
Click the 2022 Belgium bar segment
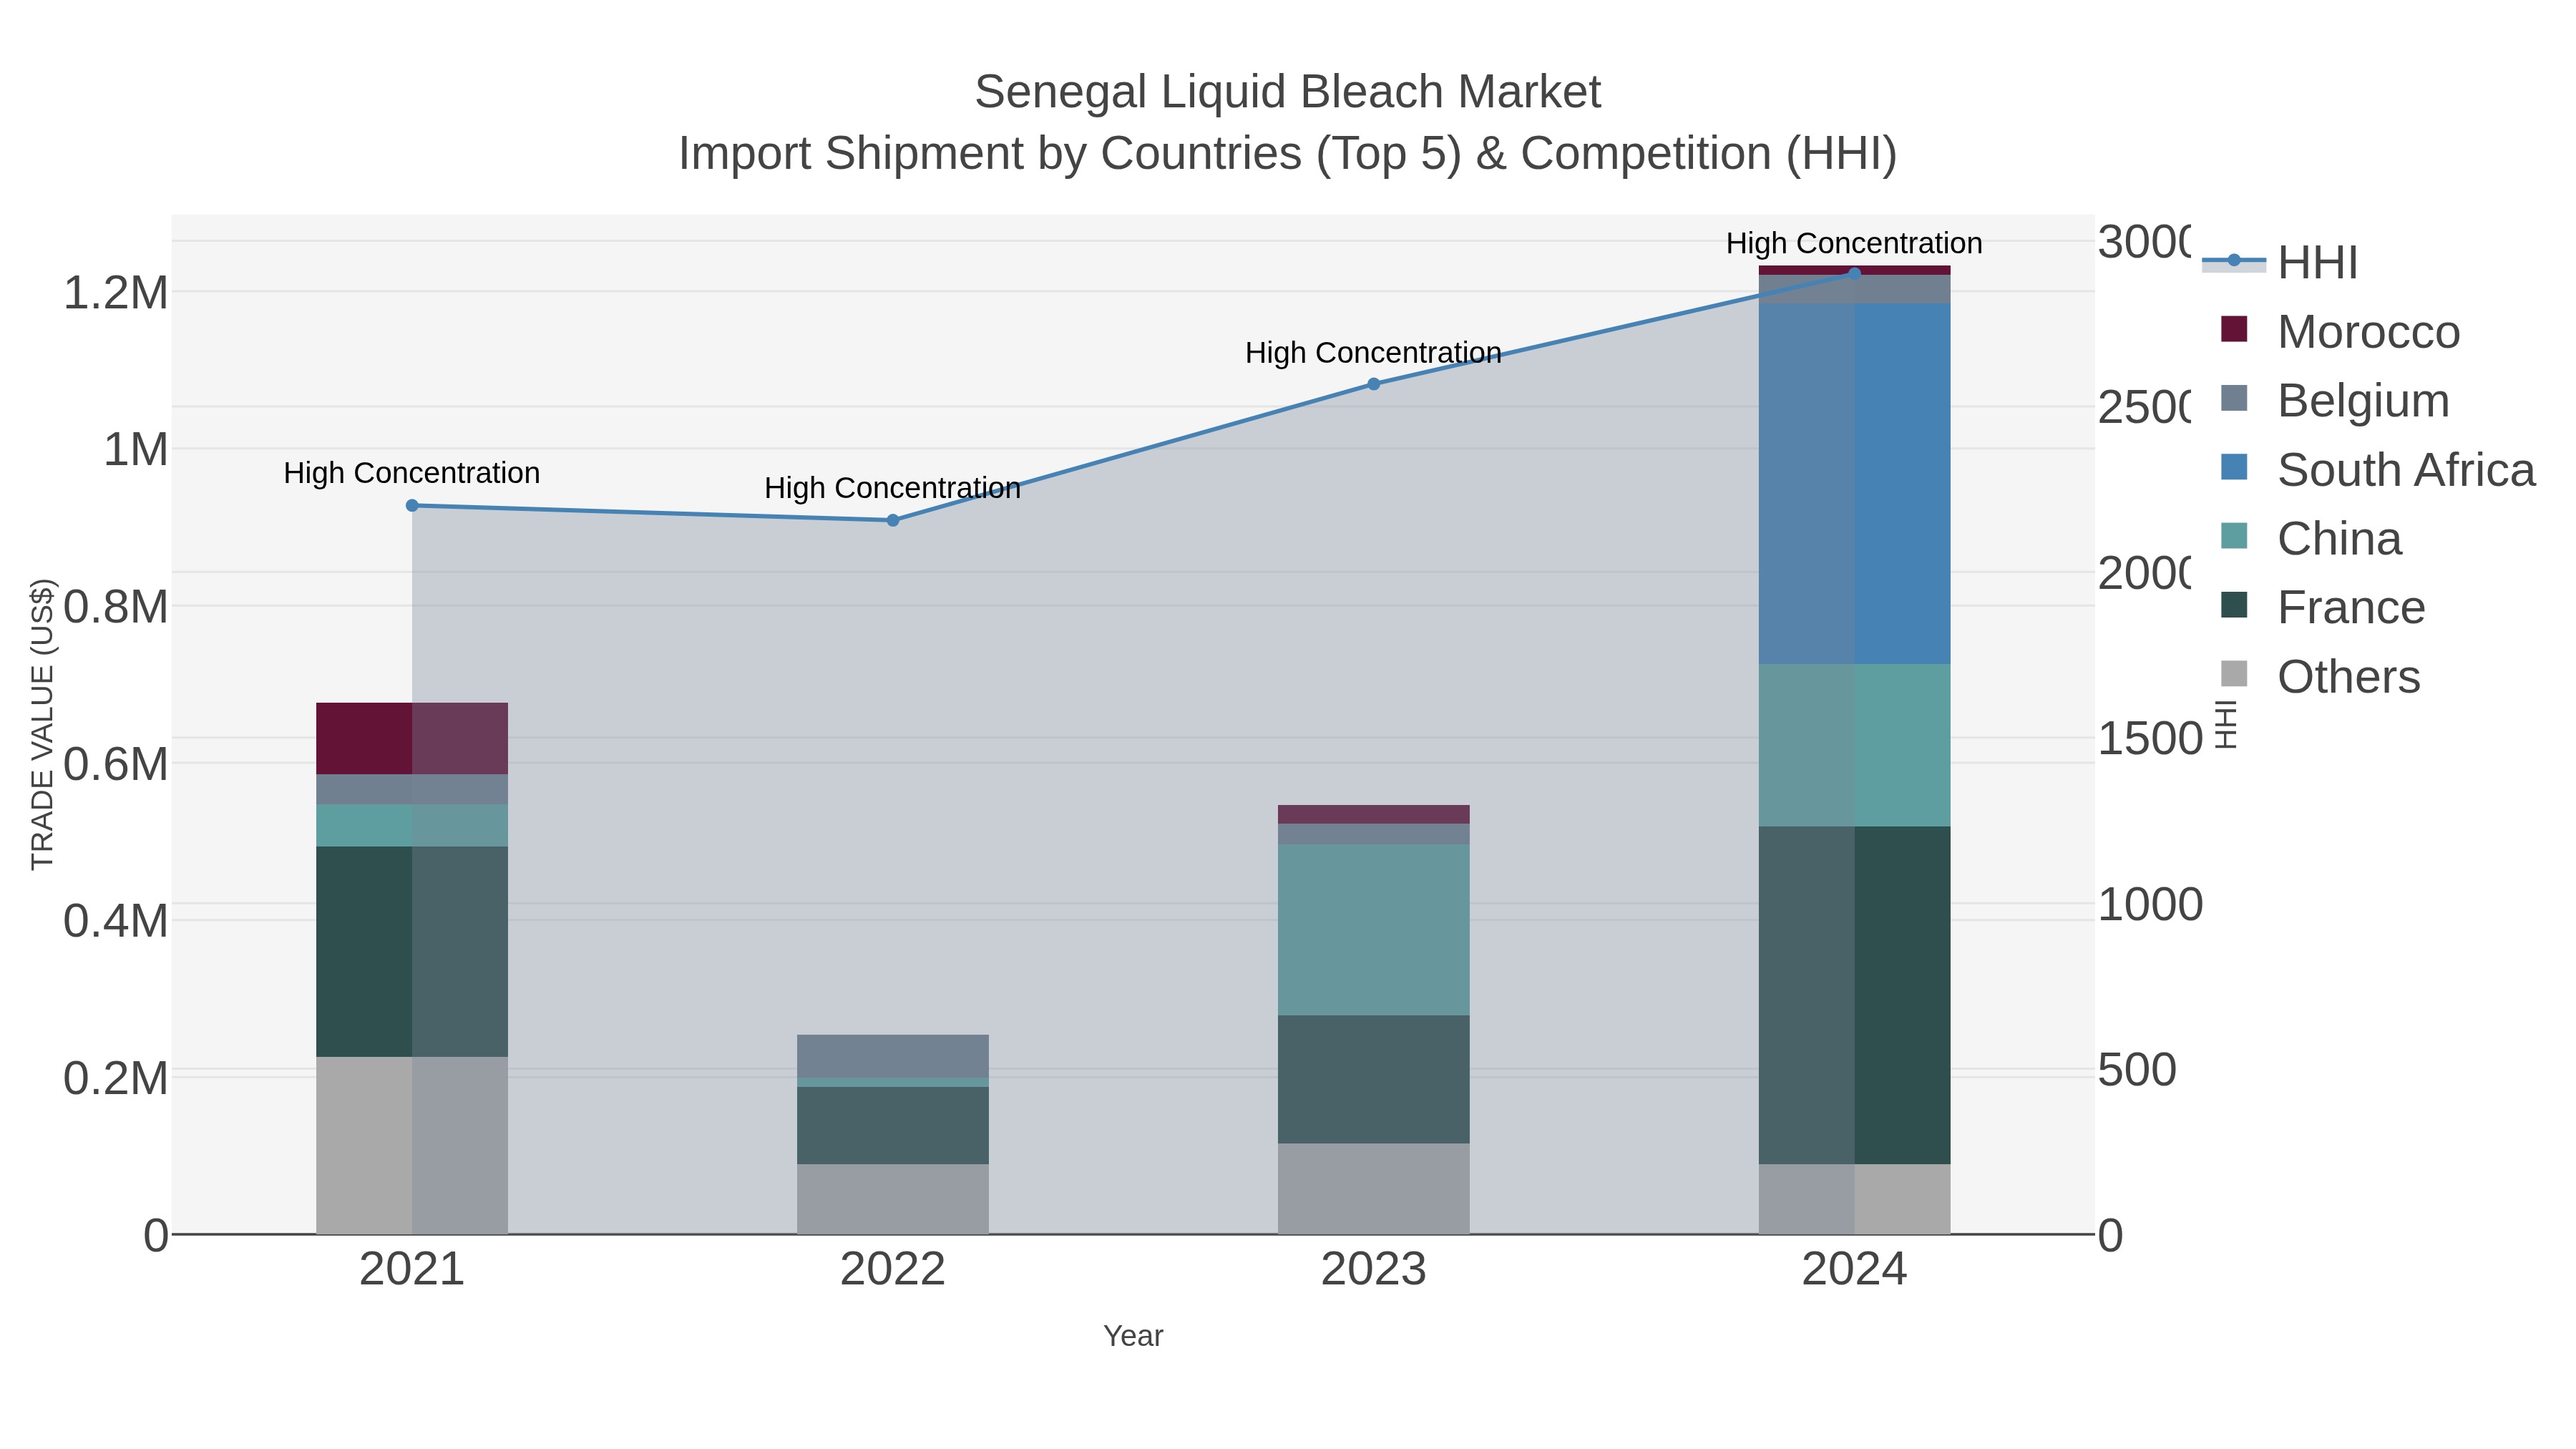[893, 1057]
